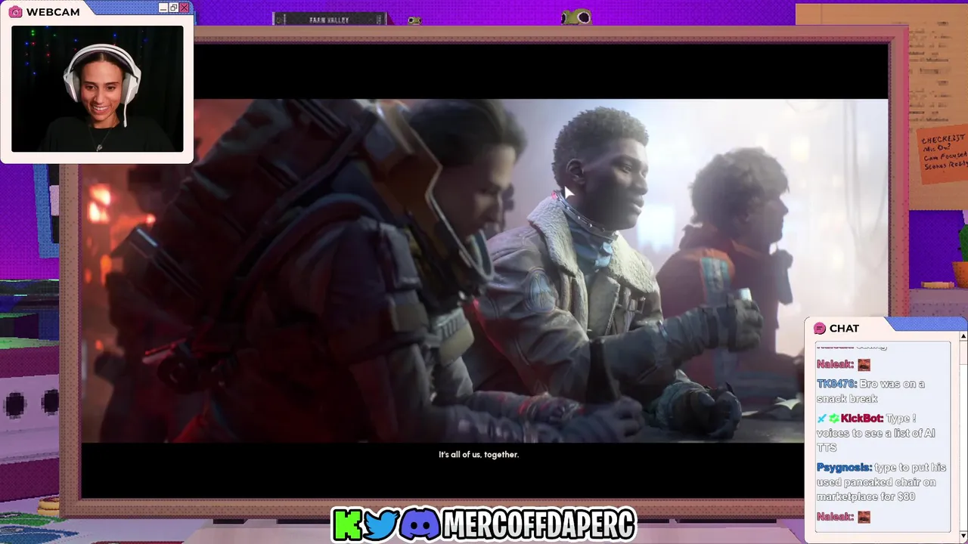This screenshot has height=544, width=968.
Task: Click the WEBCAM title label
Action: point(53,12)
